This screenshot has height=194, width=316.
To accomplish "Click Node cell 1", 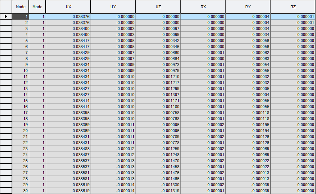I will (x=21, y=17).
